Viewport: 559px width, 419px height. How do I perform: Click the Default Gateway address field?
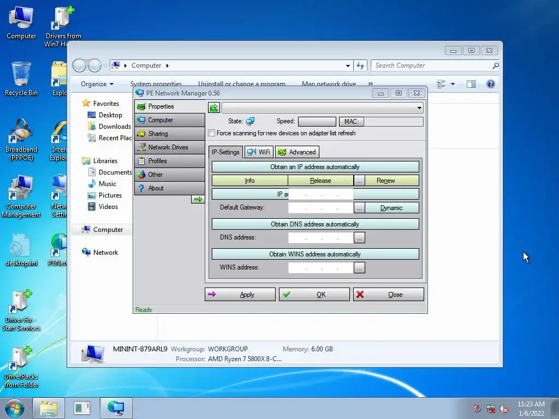coord(321,208)
